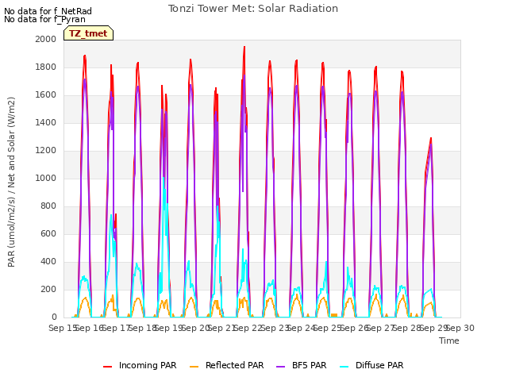508x381 pixels.
Task: Click the Diffuse PAR legend entry
Action: [371, 365]
